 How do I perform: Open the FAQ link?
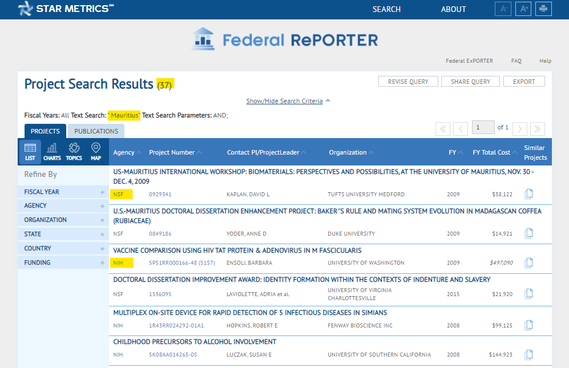[516, 61]
